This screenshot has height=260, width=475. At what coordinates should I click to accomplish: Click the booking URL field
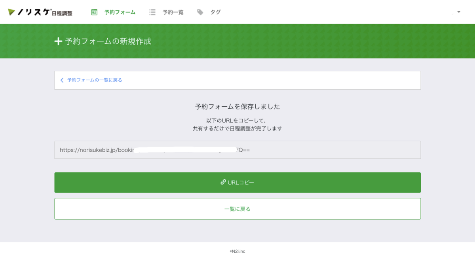point(237,150)
